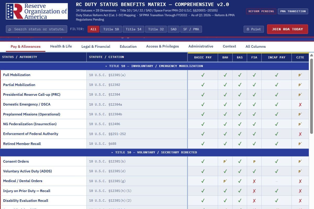Click CZTE red X for Enforcement of Federal Authority
Viewport: 314px width, 209px height.
point(300,134)
